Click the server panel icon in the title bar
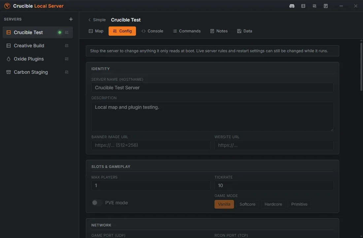This screenshot has height=238, width=363. click(303, 6)
